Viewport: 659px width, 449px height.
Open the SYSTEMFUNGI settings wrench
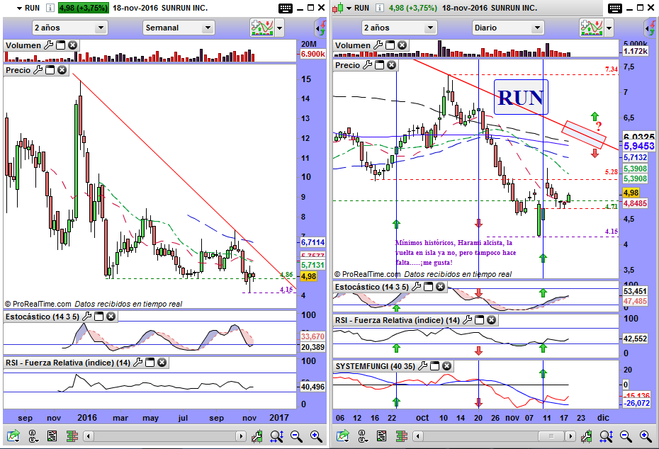[423, 366]
